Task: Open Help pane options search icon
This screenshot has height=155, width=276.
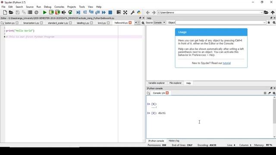Action: pyautogui.click(x=274, y=23)
